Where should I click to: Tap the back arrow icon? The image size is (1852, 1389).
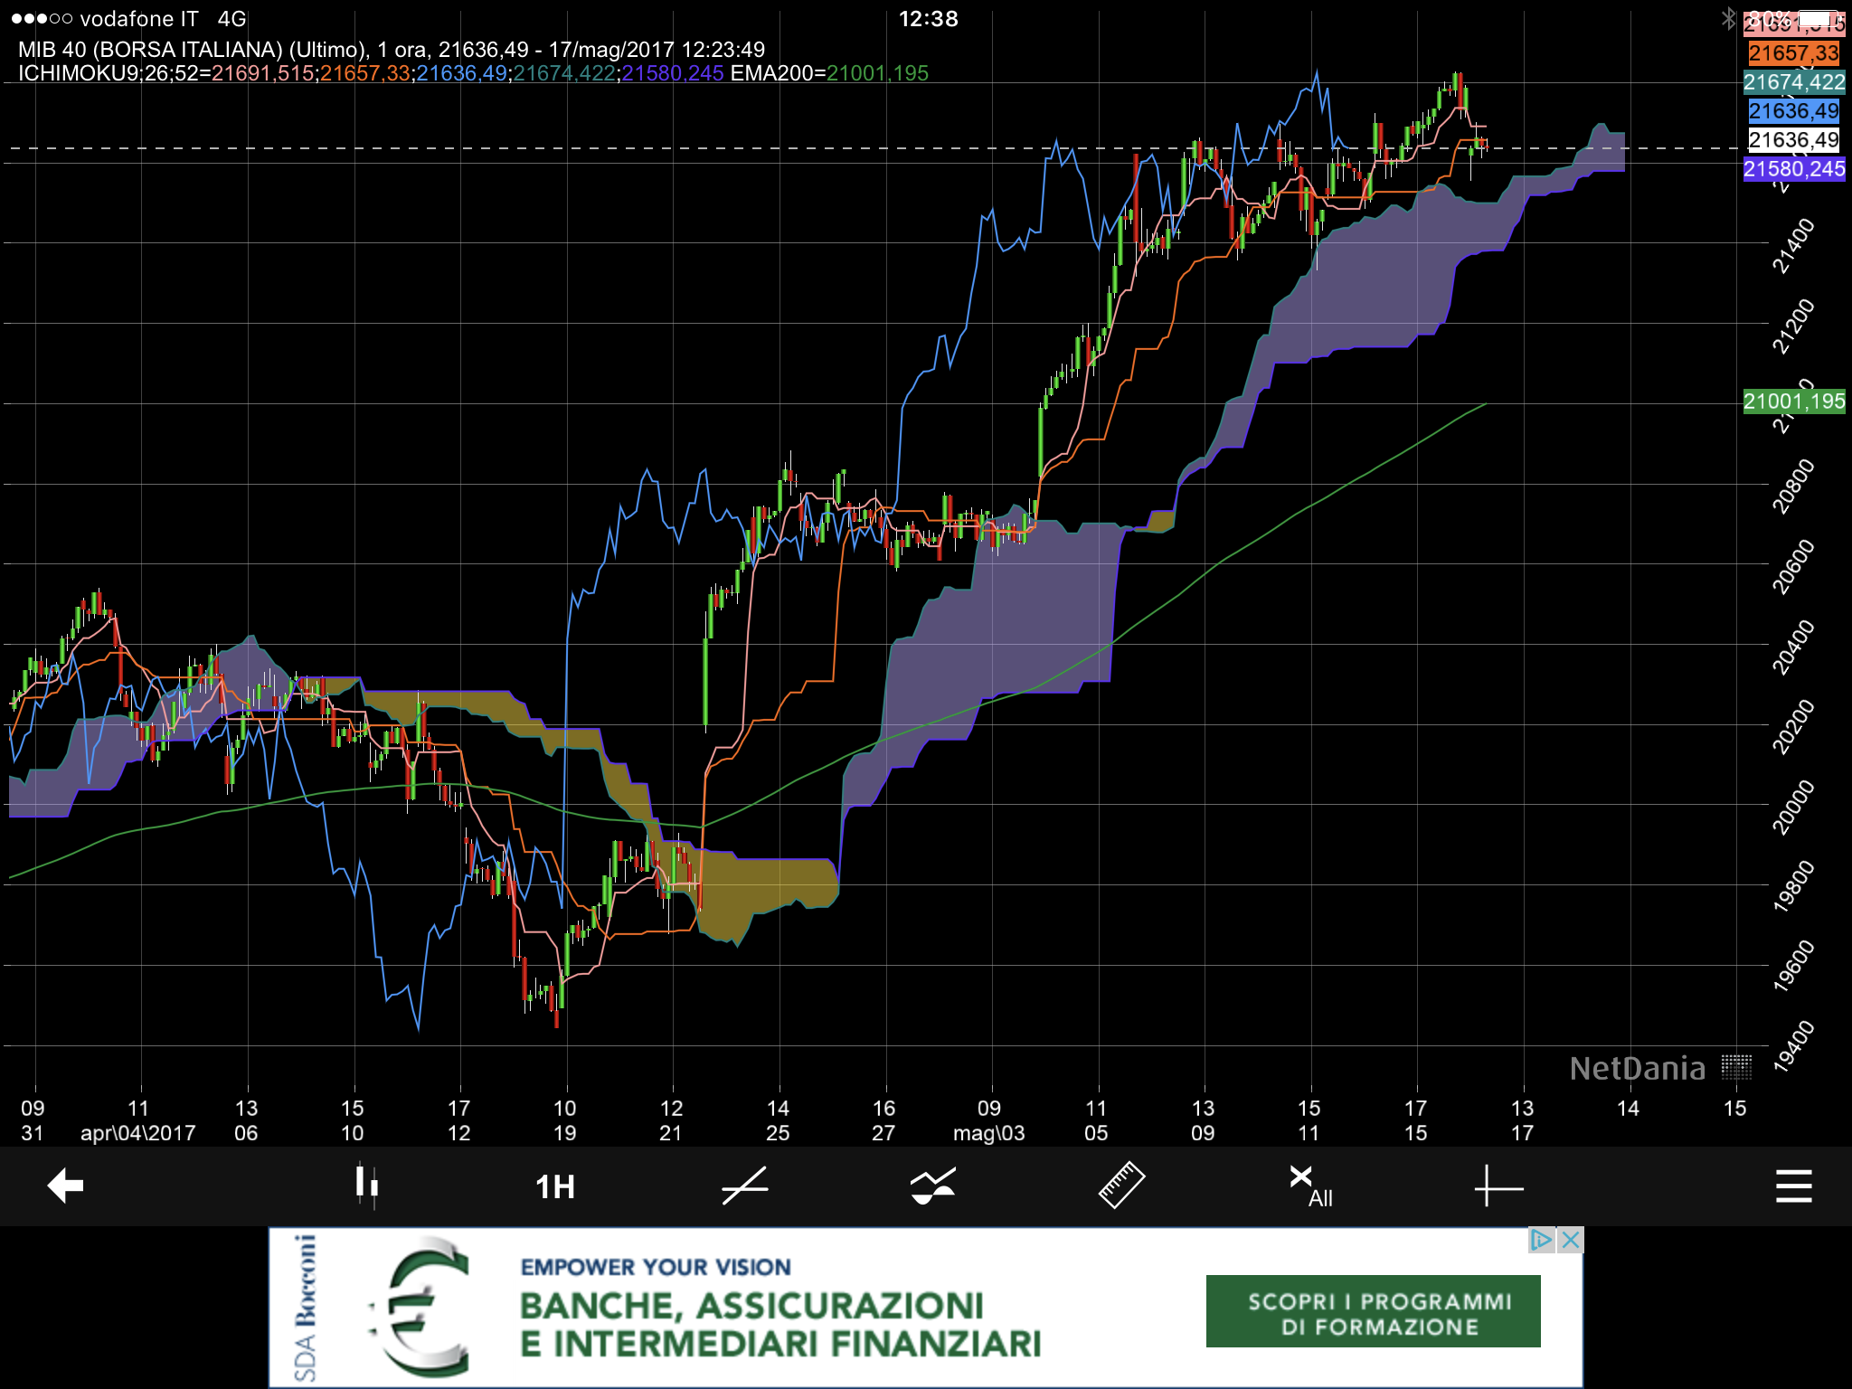pos(65,1186)
